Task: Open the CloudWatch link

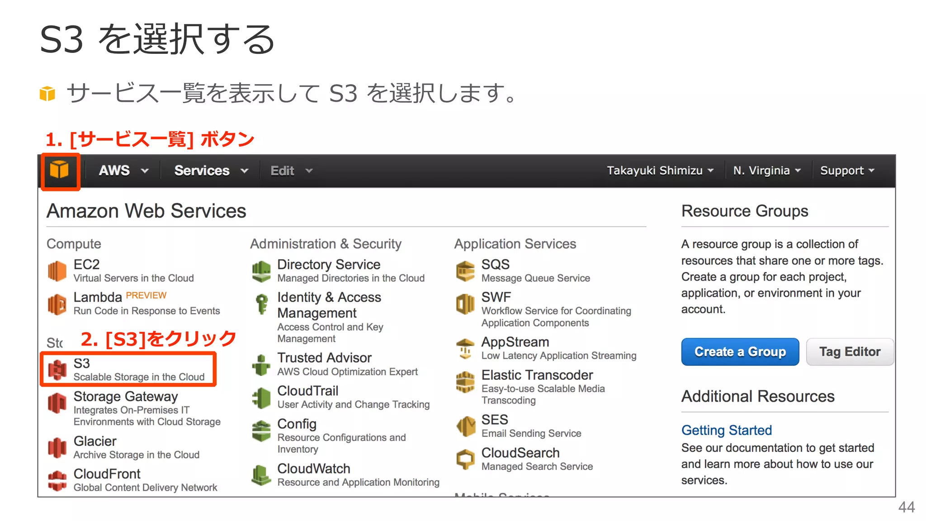Action: 314,469
